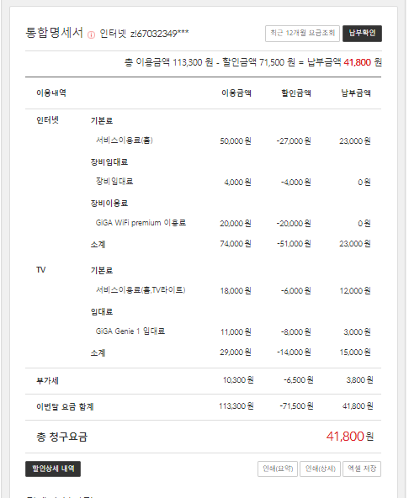The height and width of the screenshot is (498, 409).
Task: Click 인쇄(요약) button
Action: pos(278,469)
